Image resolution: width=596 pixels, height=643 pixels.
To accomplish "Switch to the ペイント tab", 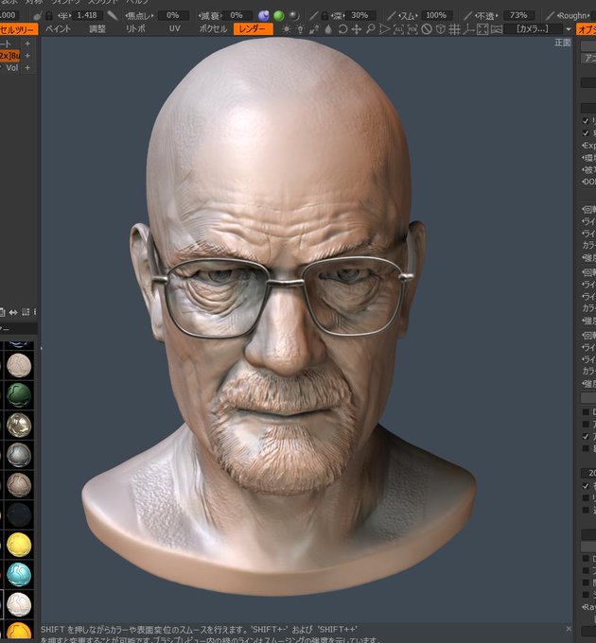I will tap(58, 28).
